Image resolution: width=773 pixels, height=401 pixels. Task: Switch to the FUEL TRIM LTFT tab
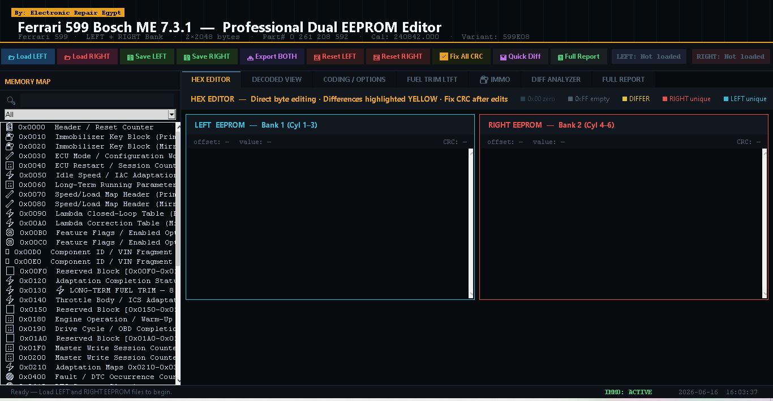click(x=432, y=80)
